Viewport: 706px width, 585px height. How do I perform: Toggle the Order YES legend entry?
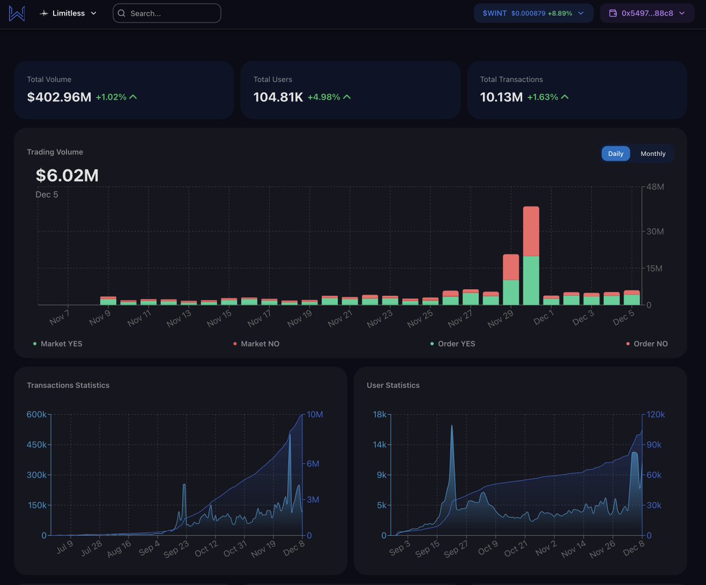pos(452,343)
